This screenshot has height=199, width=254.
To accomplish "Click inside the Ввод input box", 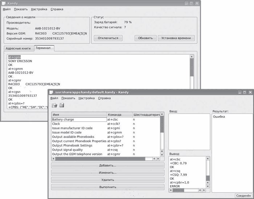I will pos(189,131).
